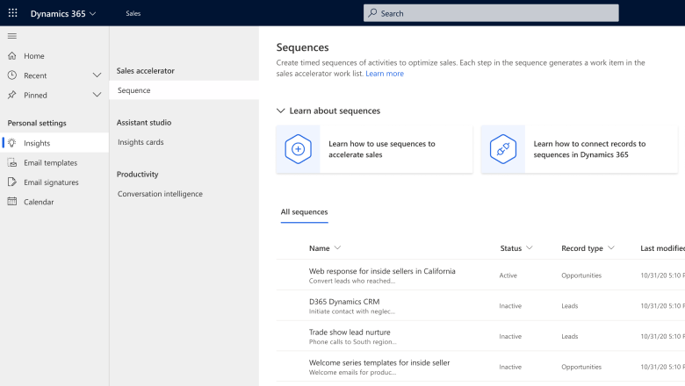The image size is (685, 386).
Task: Click the search magnifier icon
Action: pyautogui.click(x=372, y=13)
